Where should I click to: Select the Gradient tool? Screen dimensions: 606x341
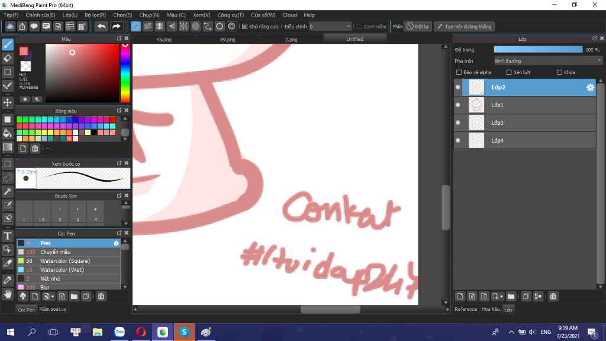[7, 147]
